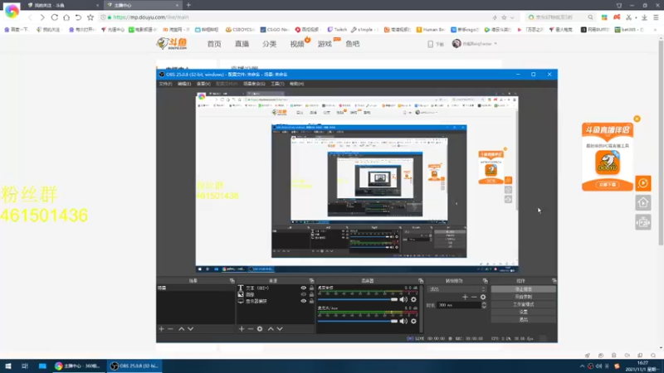Bookmark page with star icon in toolbar
The width and height of the screenshot is (664, 373).
[x=90, y=17]
